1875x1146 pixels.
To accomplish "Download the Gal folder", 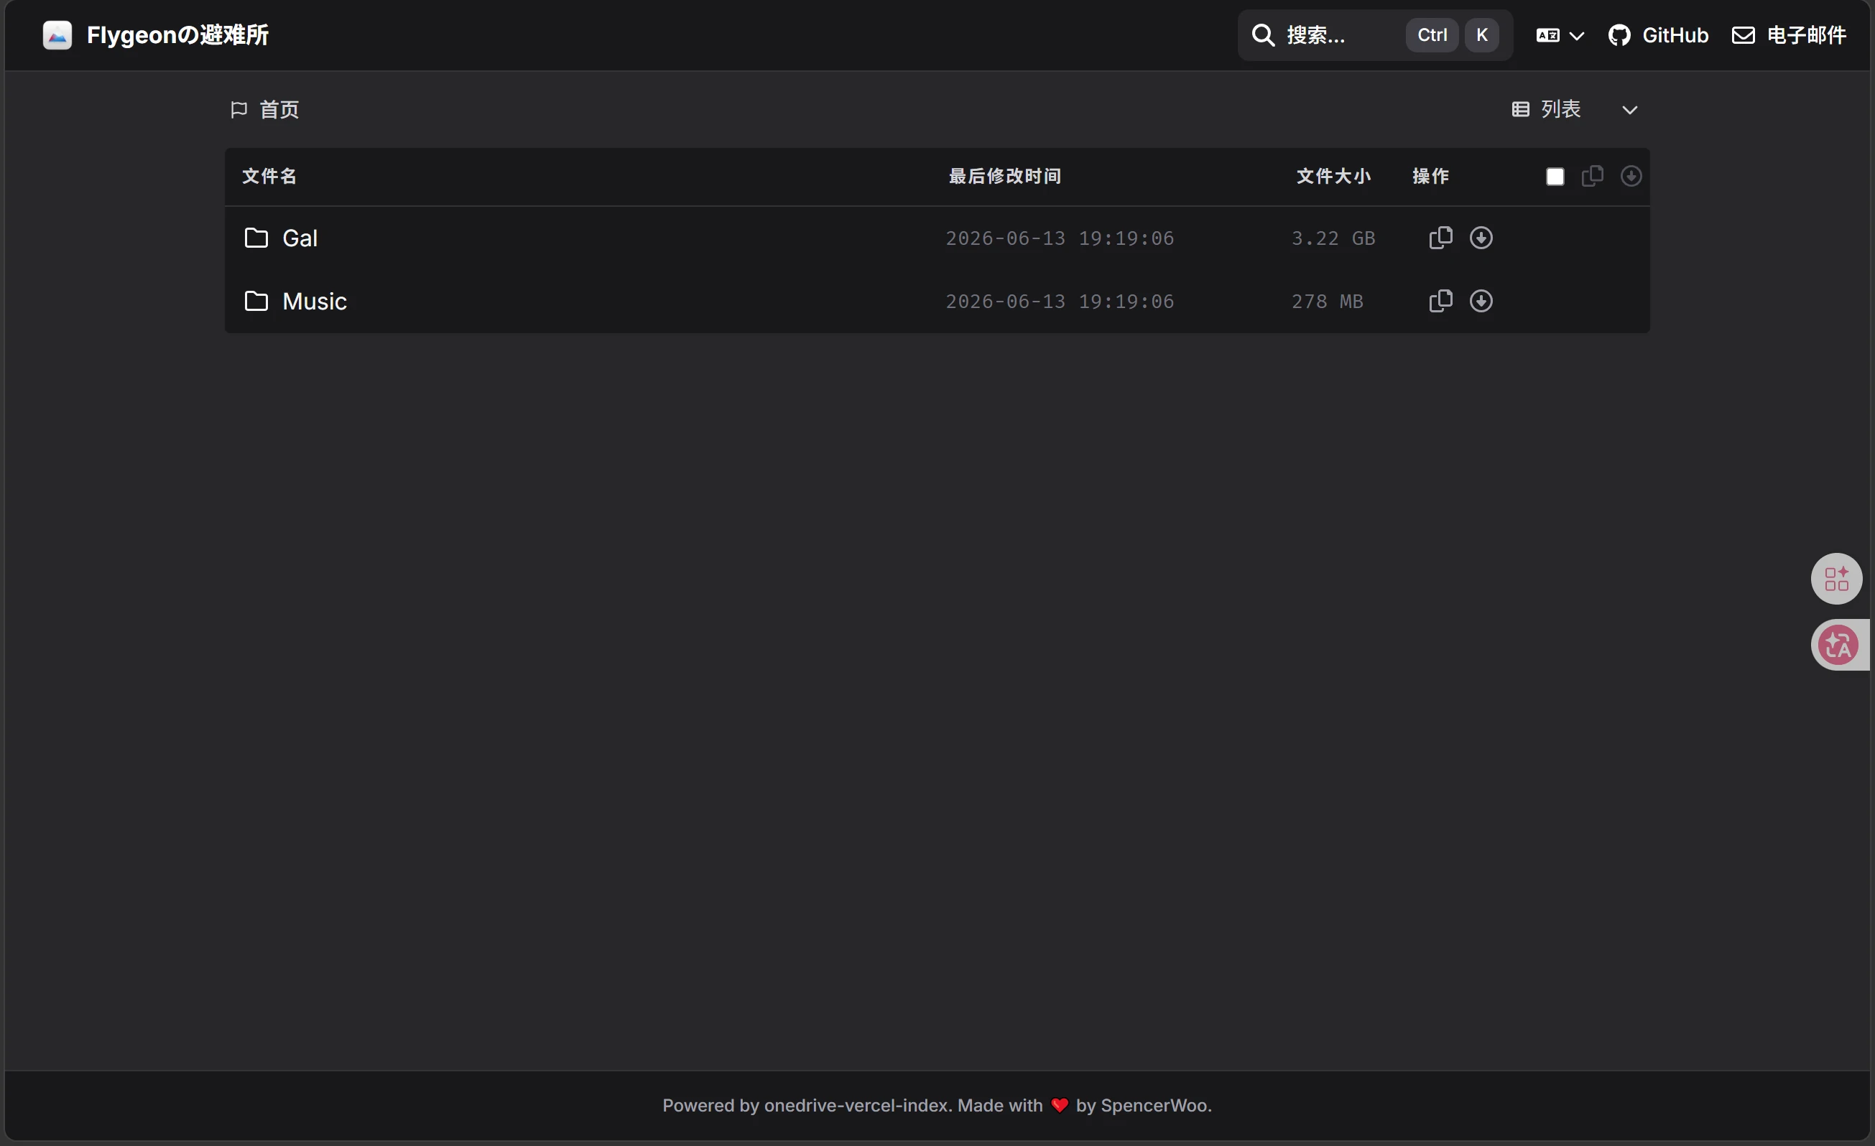I will tap(1480, 238).
